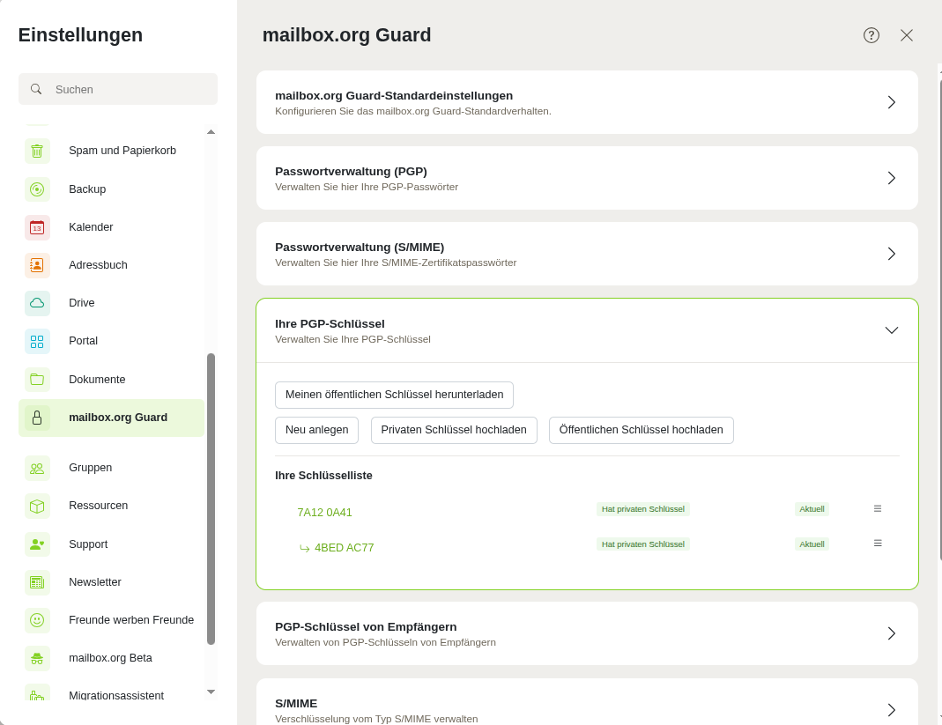Click the Ihre Schlüsselliste heading
This screenshot has width=942, height=725.
[323, 476]
